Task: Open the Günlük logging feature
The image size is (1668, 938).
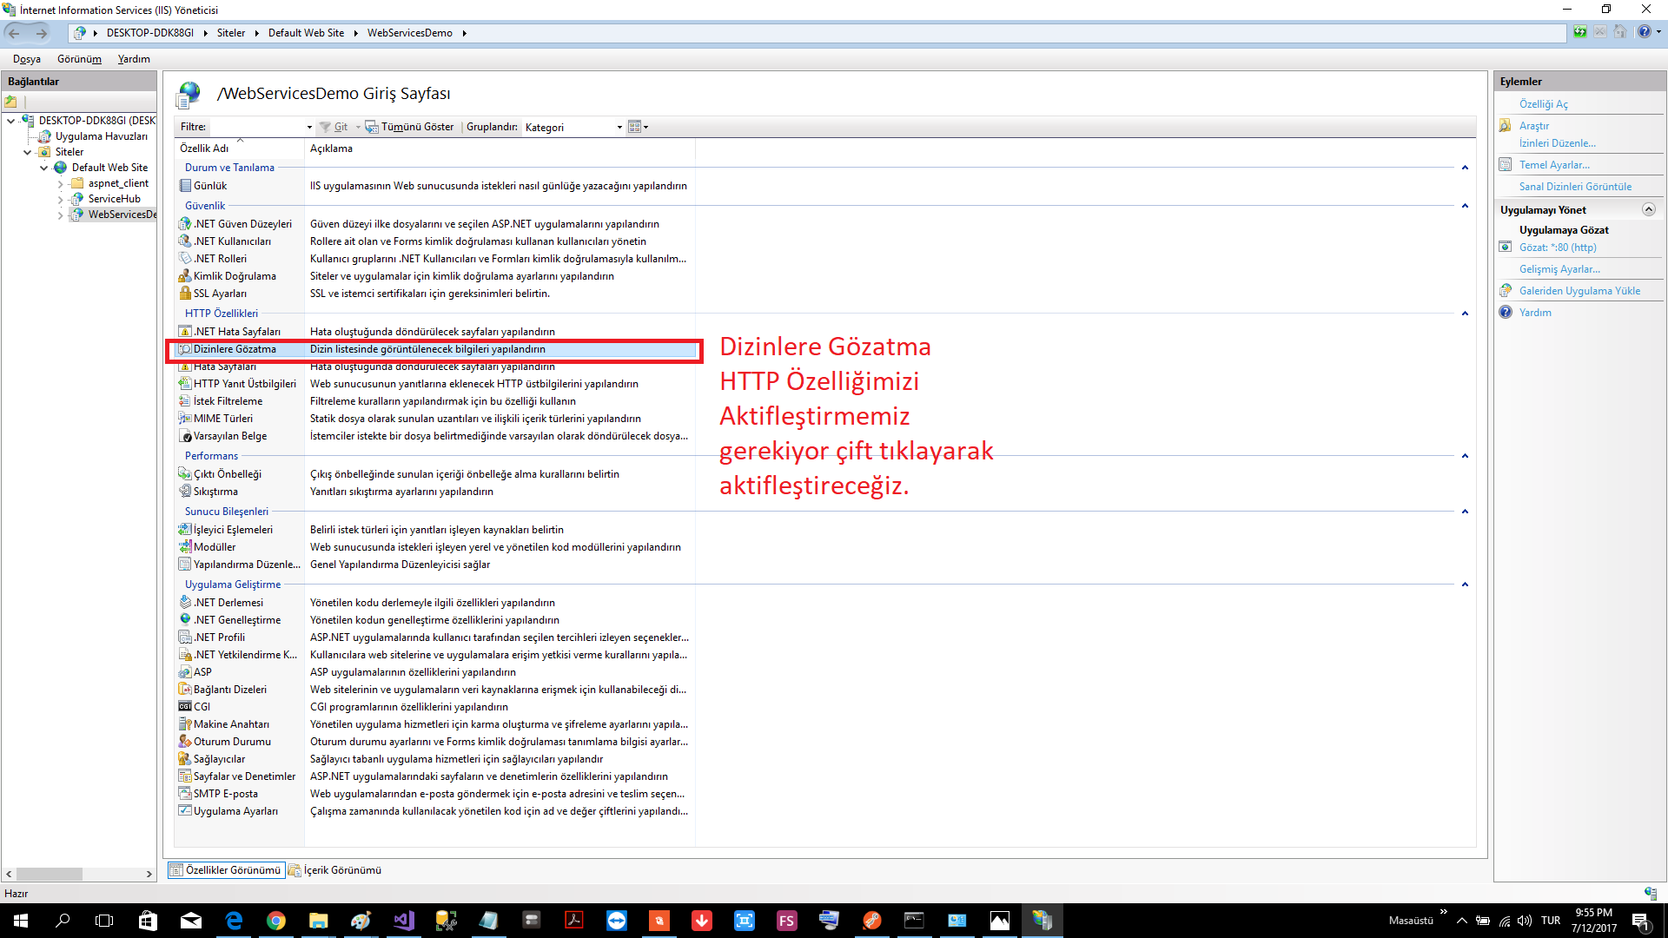Action: pos(209,186)
